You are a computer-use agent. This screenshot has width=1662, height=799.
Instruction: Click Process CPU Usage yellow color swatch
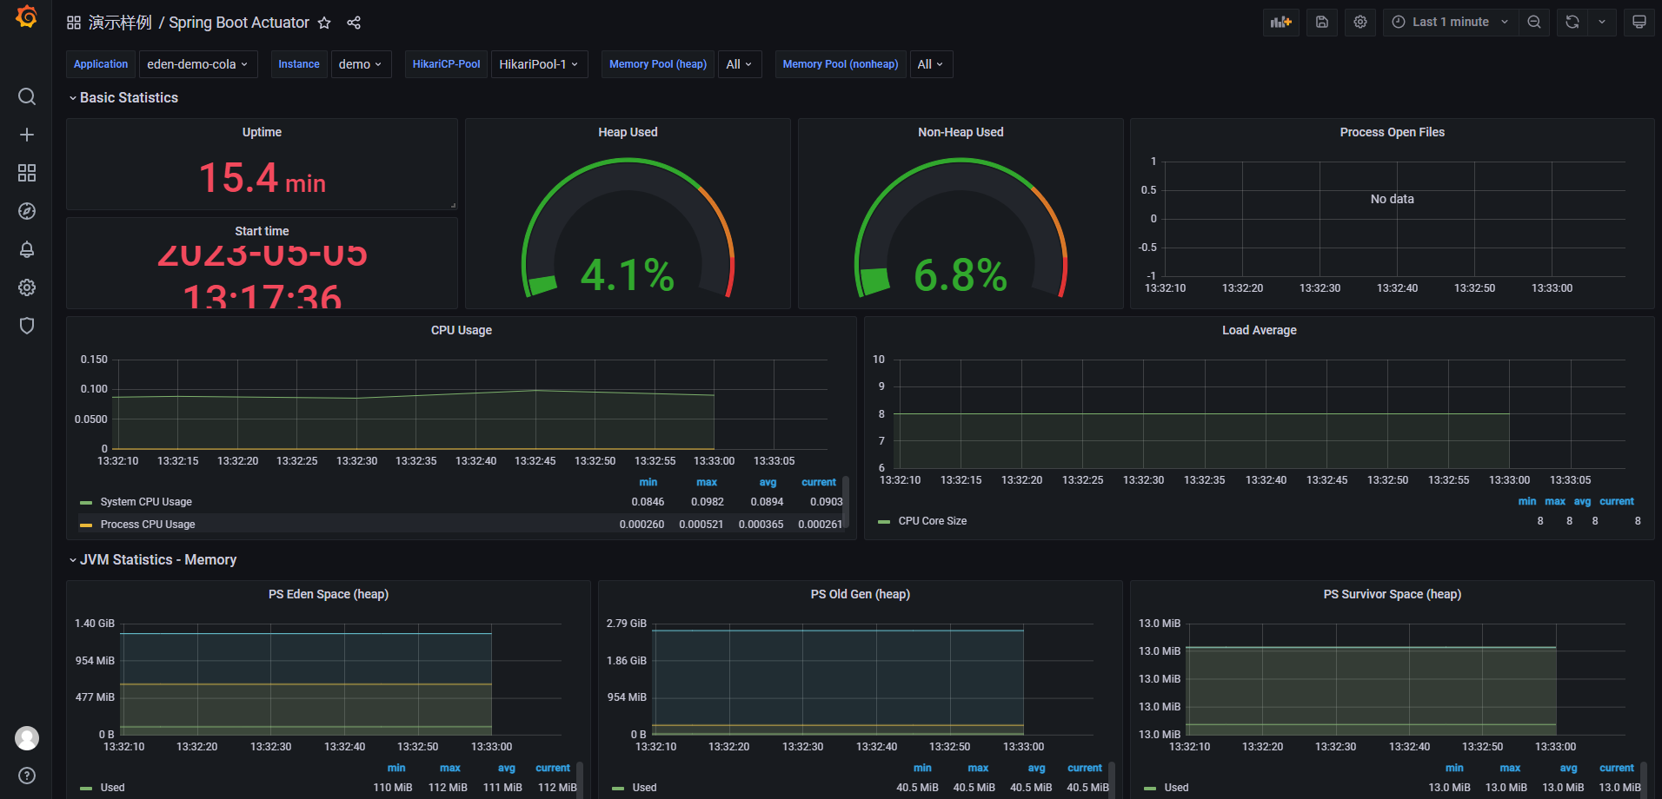pos(86,525)
